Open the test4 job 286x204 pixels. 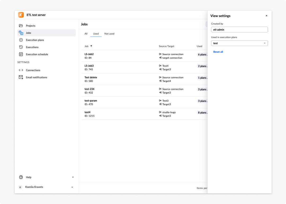click(87, 112)
